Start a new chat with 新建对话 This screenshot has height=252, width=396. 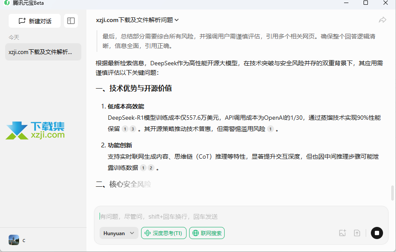(35, 21)
